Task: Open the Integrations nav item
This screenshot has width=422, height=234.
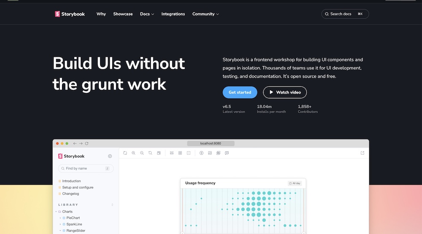Action: point(173,14)
